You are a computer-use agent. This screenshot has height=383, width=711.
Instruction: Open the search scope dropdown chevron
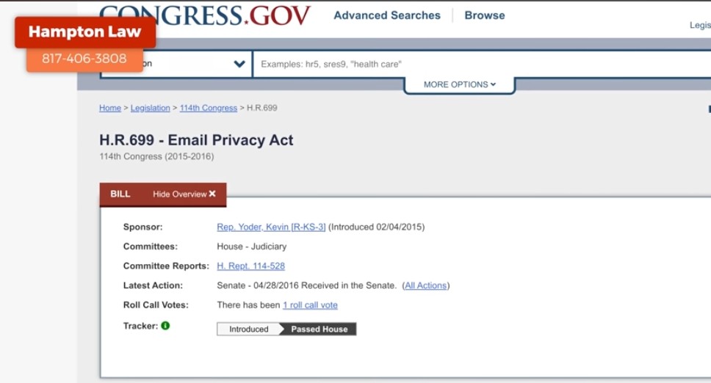tap(239, 64)
